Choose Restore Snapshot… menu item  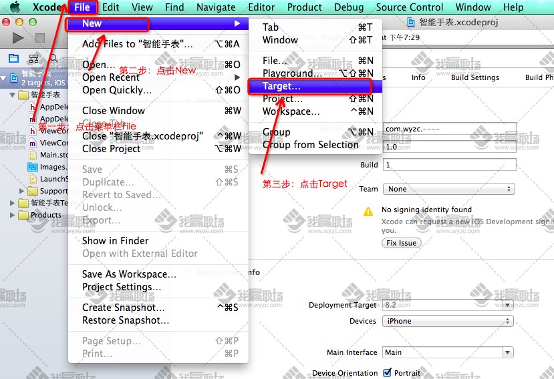[x=158, y=320]
